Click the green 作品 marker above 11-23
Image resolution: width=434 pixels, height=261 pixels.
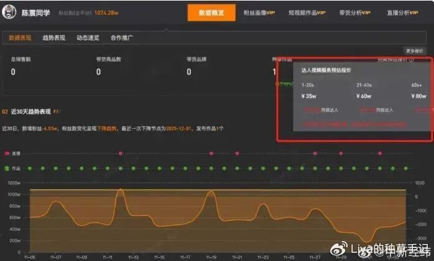click(263, 168)
